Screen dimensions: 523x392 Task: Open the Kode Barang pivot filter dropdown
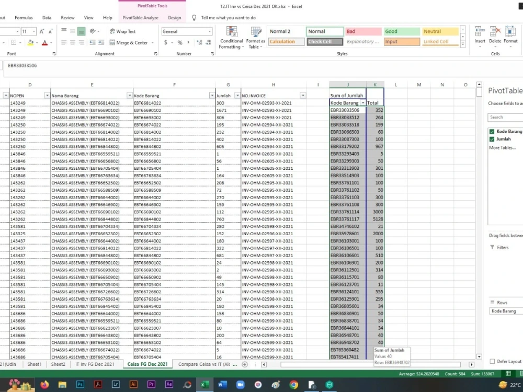click(362, 103)
